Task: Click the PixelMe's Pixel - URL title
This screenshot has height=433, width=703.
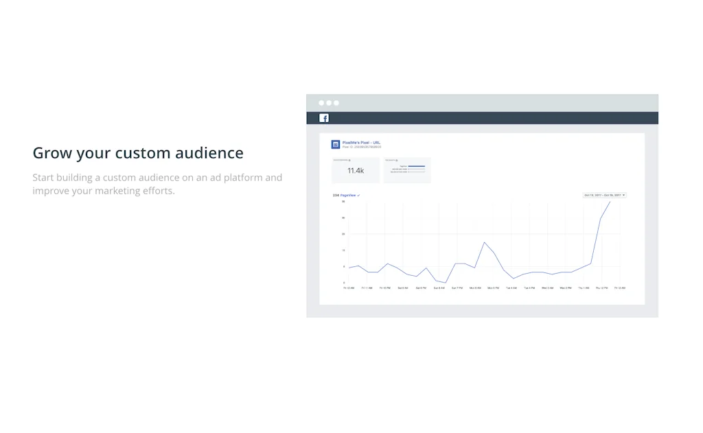Action: click(x=361, y=142)
